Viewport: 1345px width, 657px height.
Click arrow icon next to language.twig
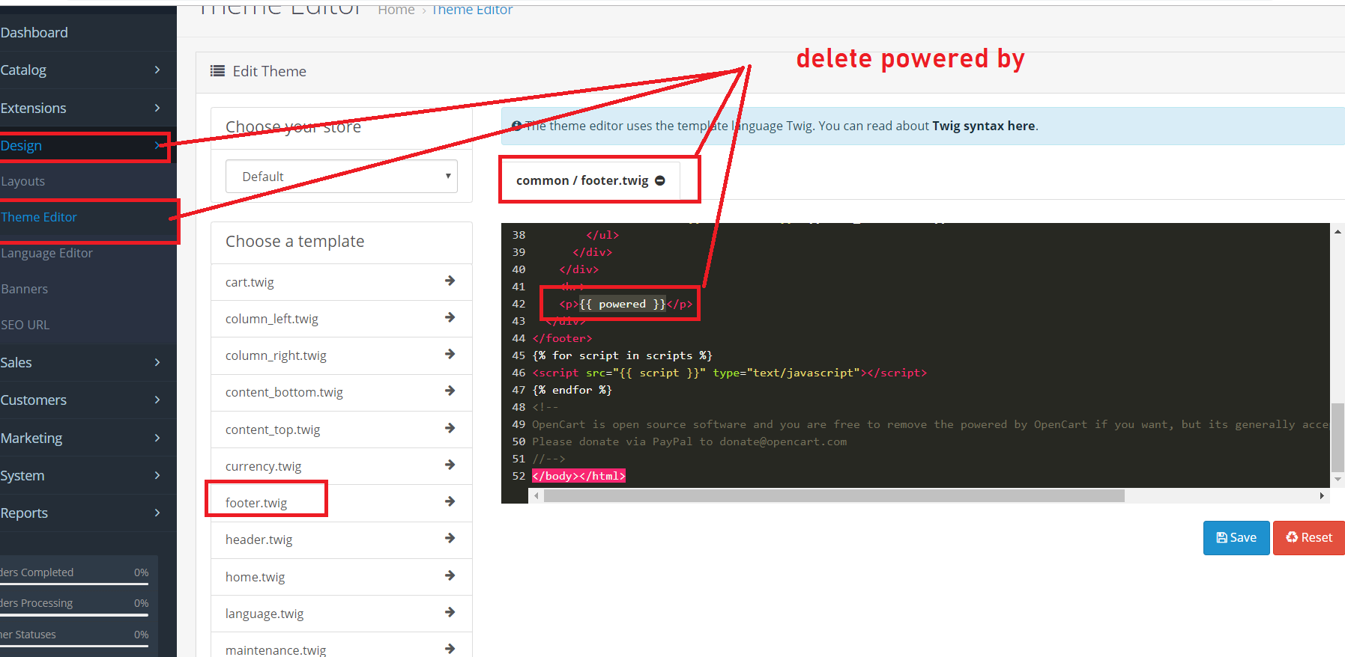tap(450, 612)
